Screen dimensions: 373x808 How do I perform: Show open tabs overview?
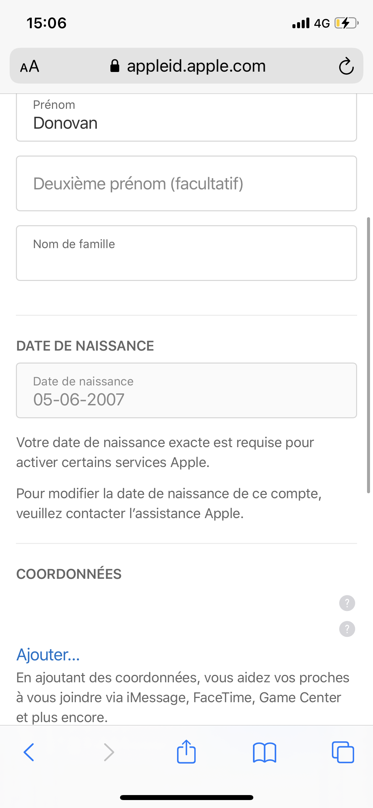343,752
